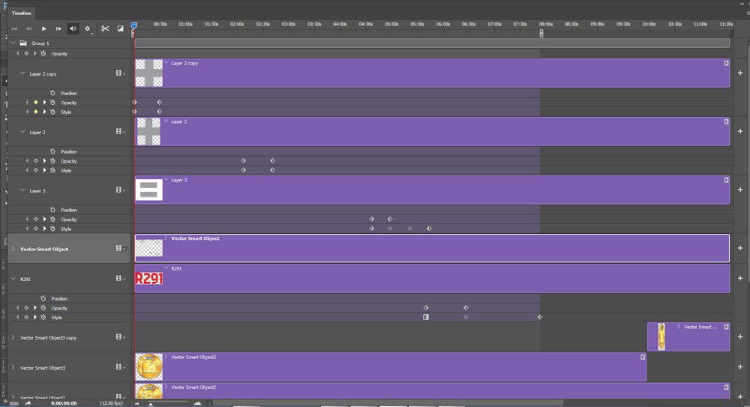Click the work area end marker
750x407 pixels.
pos(541,33)
